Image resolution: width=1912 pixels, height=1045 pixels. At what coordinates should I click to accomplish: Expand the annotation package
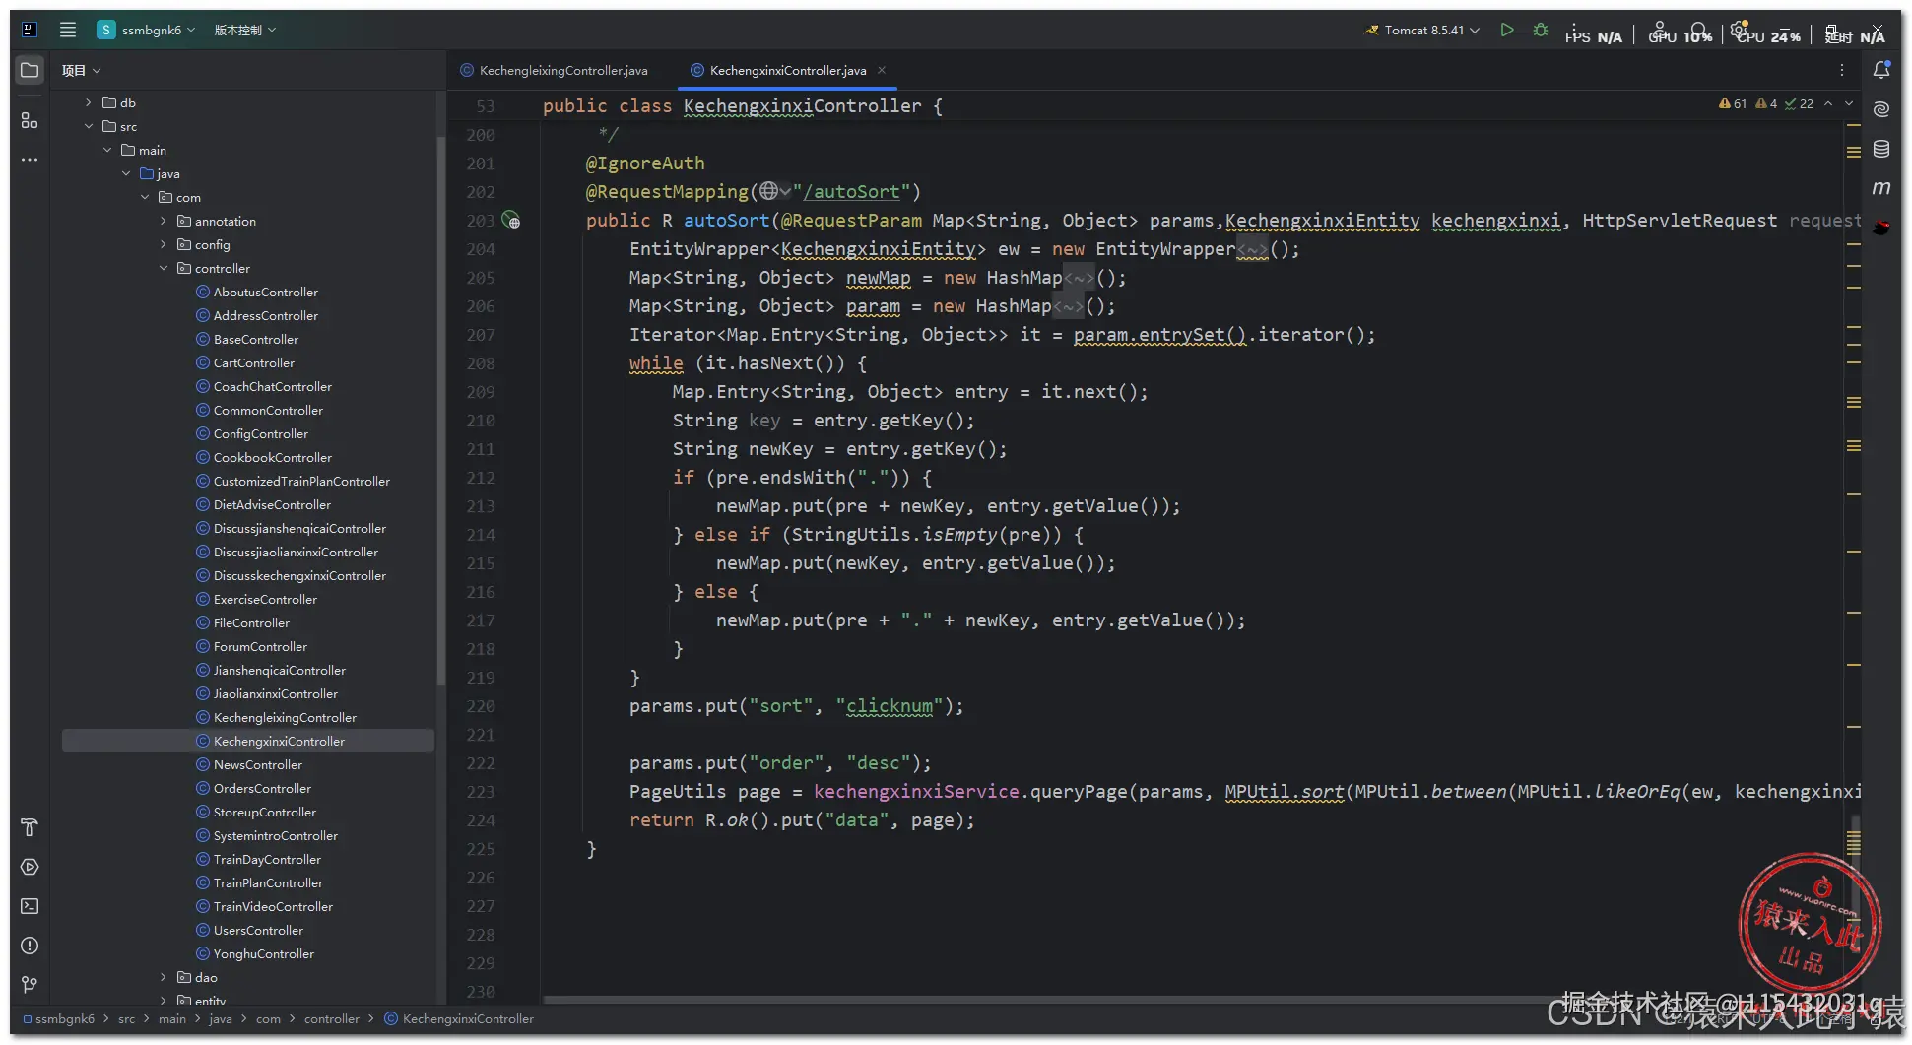(164, 221)
